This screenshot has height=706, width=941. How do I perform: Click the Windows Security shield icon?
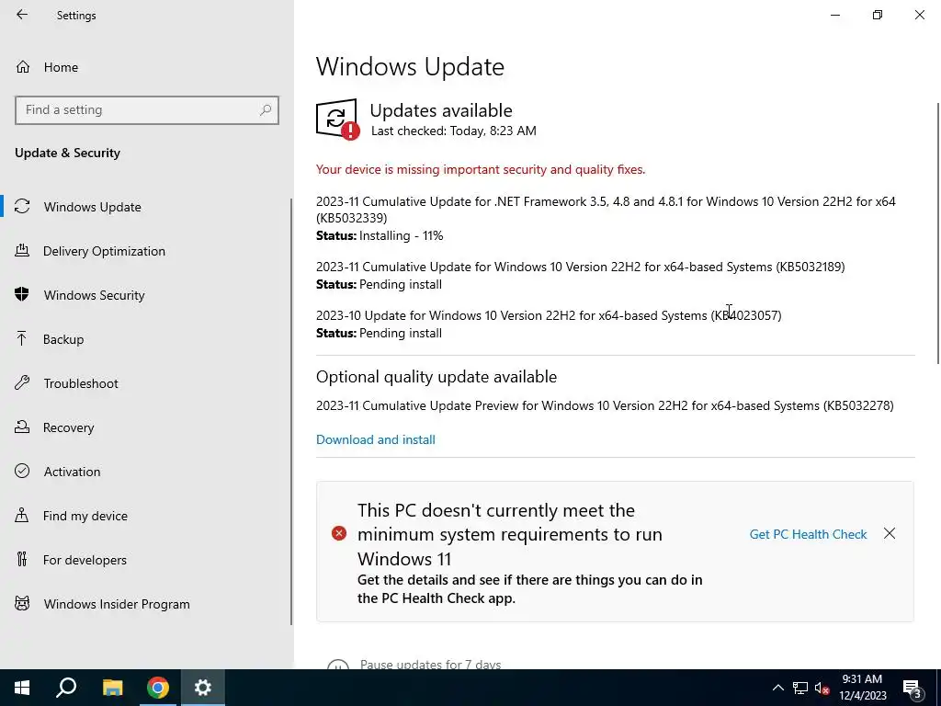[x=22, y=294]
